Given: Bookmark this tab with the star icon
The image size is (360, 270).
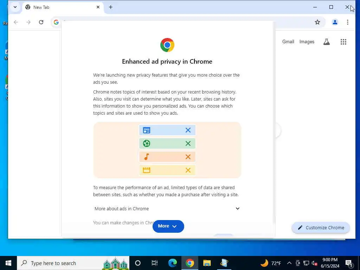Looking at the screenshot, I should click(317, 22).
